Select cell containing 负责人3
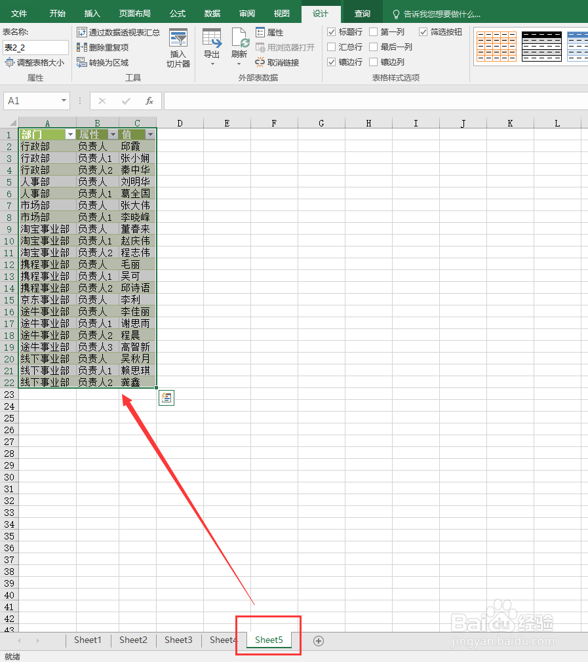Image resolution: width=588 pixels, height=662 pixels. click(x=98, y=347)
